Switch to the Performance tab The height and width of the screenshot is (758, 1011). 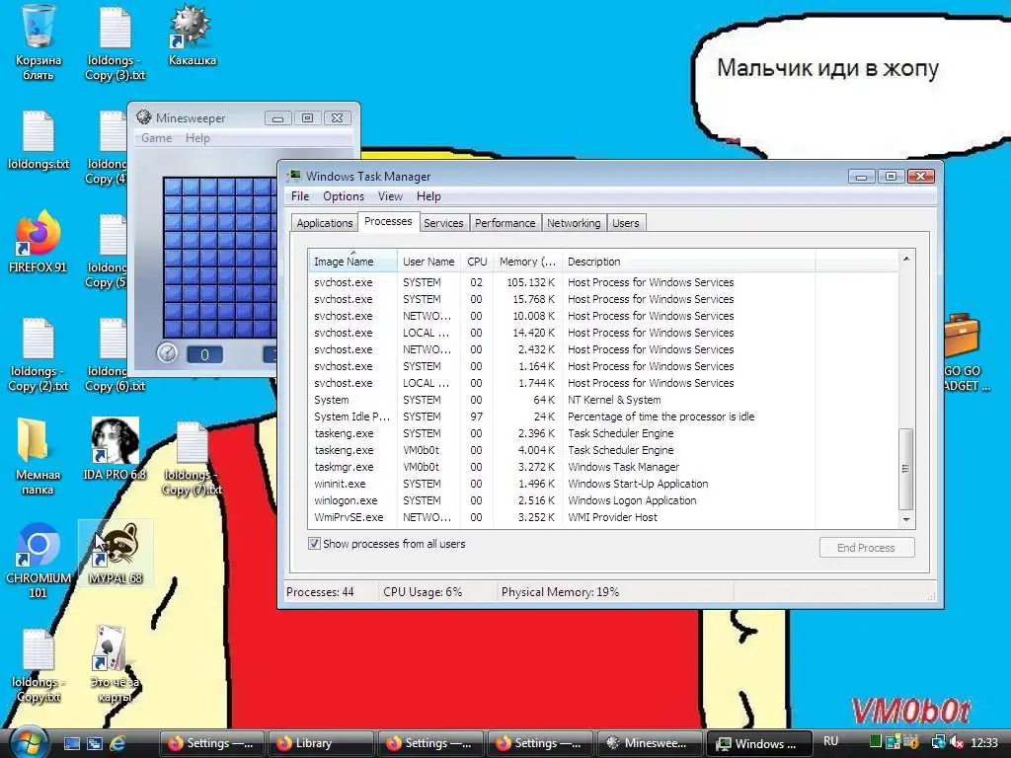pos(505,222)
